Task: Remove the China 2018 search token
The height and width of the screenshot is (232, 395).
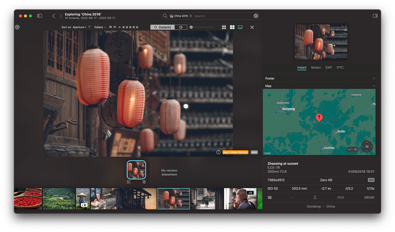Action: 191,16
